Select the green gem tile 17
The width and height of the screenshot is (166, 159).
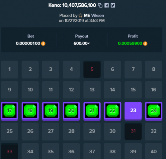click(10, 111)
